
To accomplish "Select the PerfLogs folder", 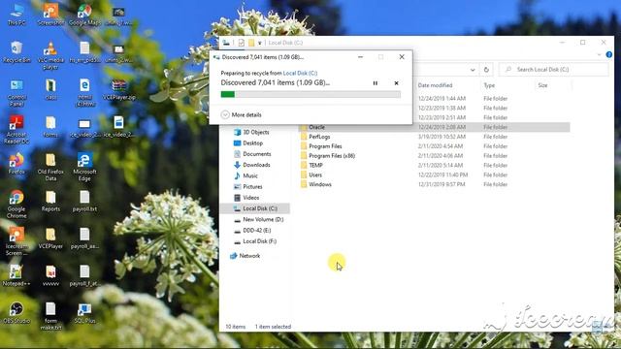I will tap(319, 137).
